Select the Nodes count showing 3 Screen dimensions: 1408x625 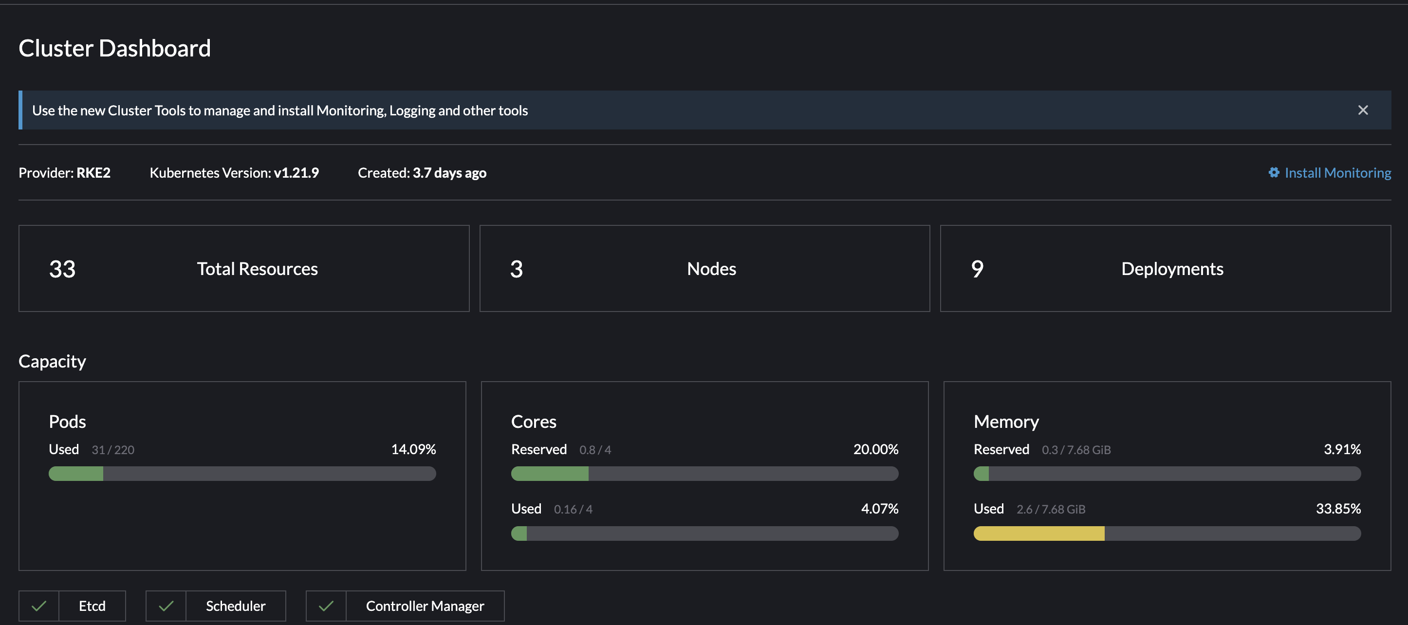516,268
